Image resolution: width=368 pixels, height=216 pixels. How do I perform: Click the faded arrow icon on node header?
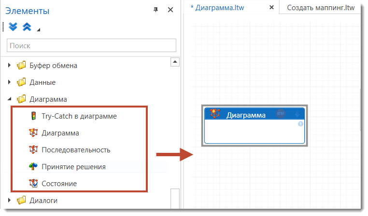pyautogui.click(x=297, y=114)
